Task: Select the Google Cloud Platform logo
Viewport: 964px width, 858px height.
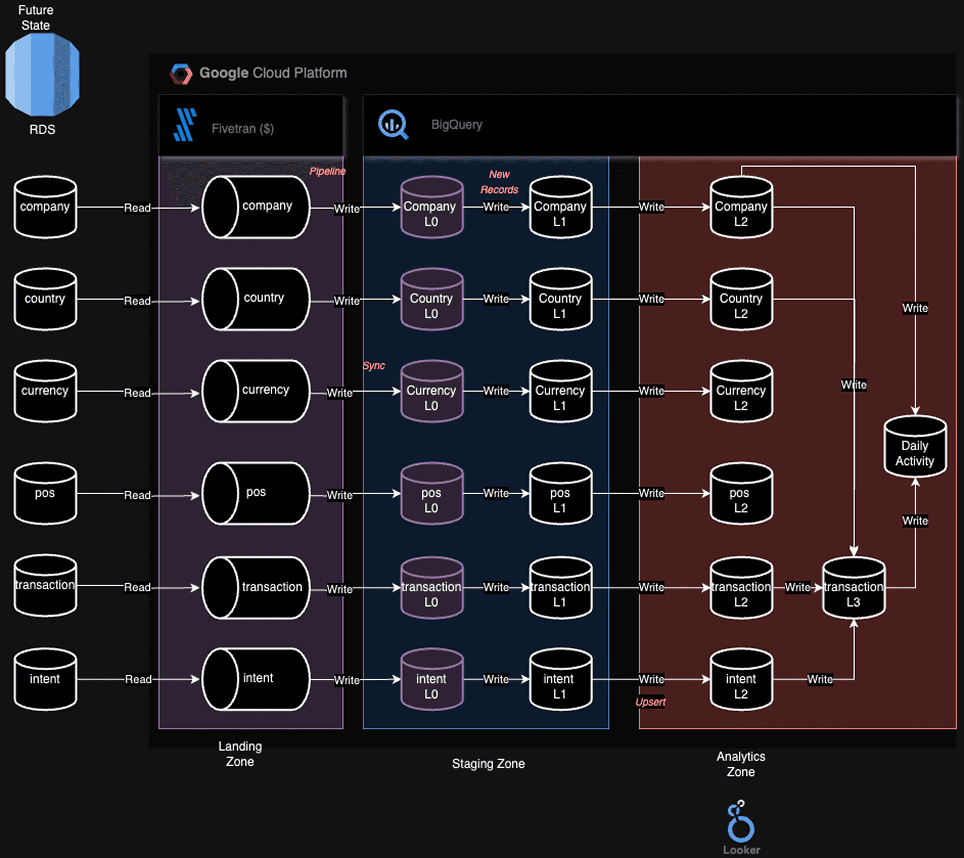Action: click(x=181, y=74)
